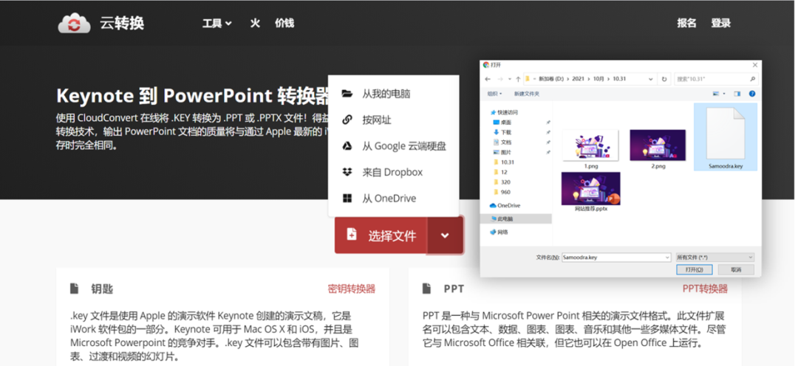Click the OneDrive grid icon in menu
Viewport: 798px width, 366px height.
(347, 198)
